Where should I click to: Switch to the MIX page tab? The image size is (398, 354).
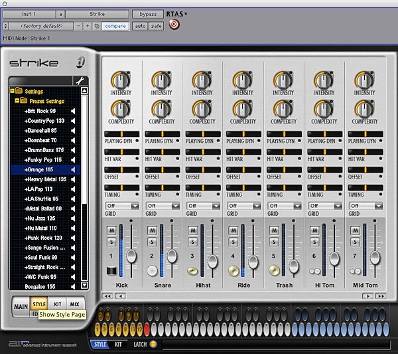point(74,304)
